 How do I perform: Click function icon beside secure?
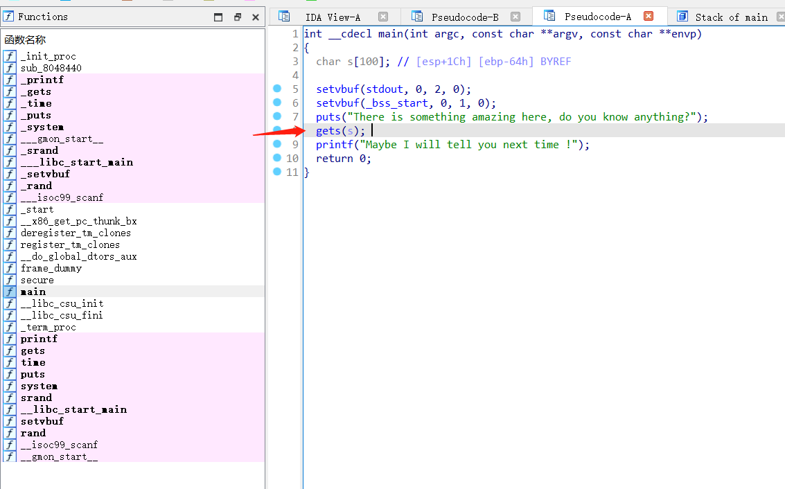(x=10, y=280)
